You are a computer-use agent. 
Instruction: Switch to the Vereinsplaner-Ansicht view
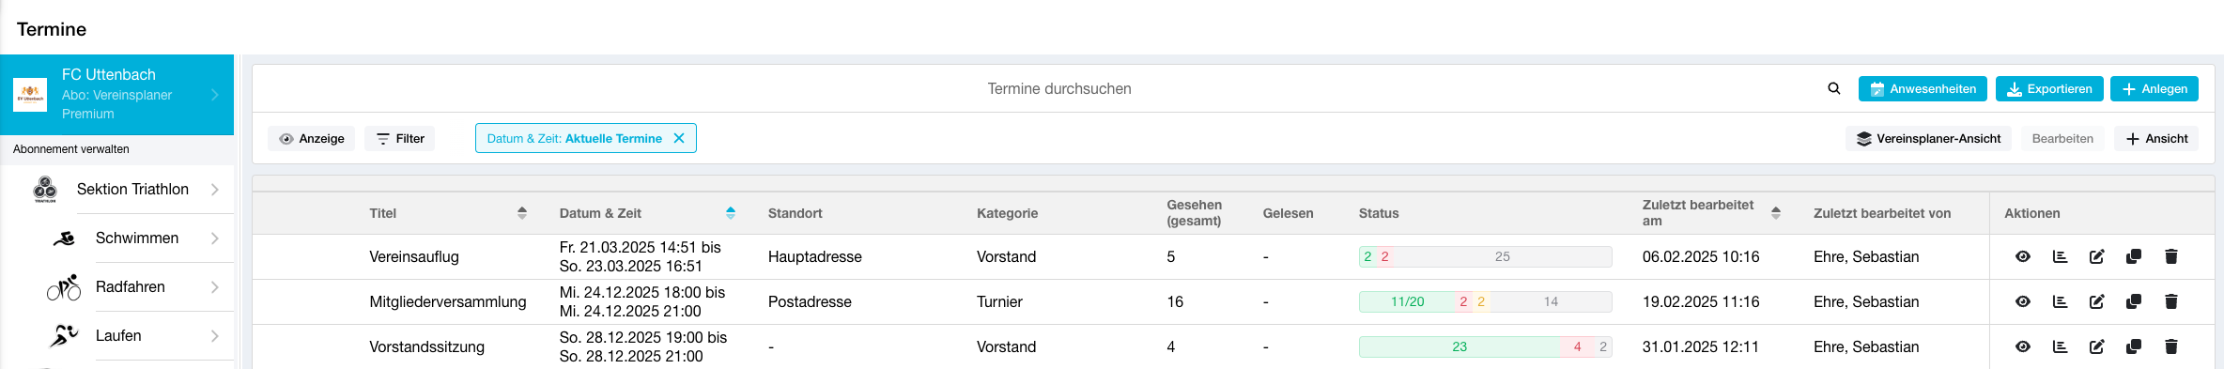(x=1928, y=138)
